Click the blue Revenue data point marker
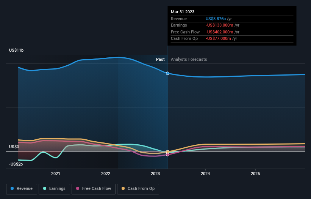This screenshot has height=199, width=311. tap(167, 73)
